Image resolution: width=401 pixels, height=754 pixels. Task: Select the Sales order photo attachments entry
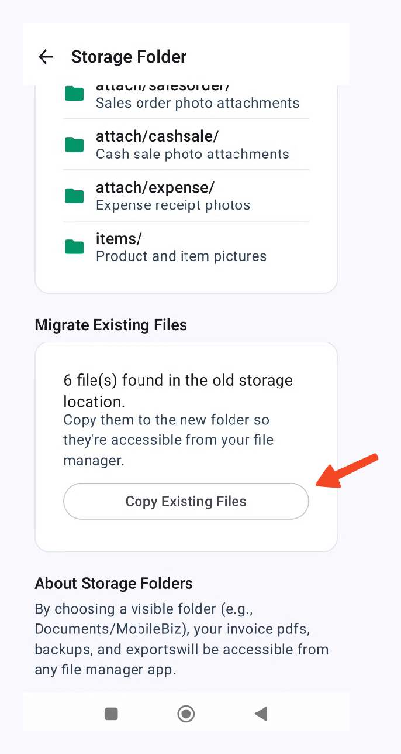(x=197, y=102)
